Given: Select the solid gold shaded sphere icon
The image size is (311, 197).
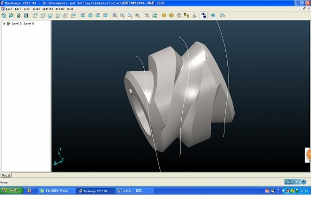Looking at the screenshot, I should pyautogui.click(x=164, y=15).
